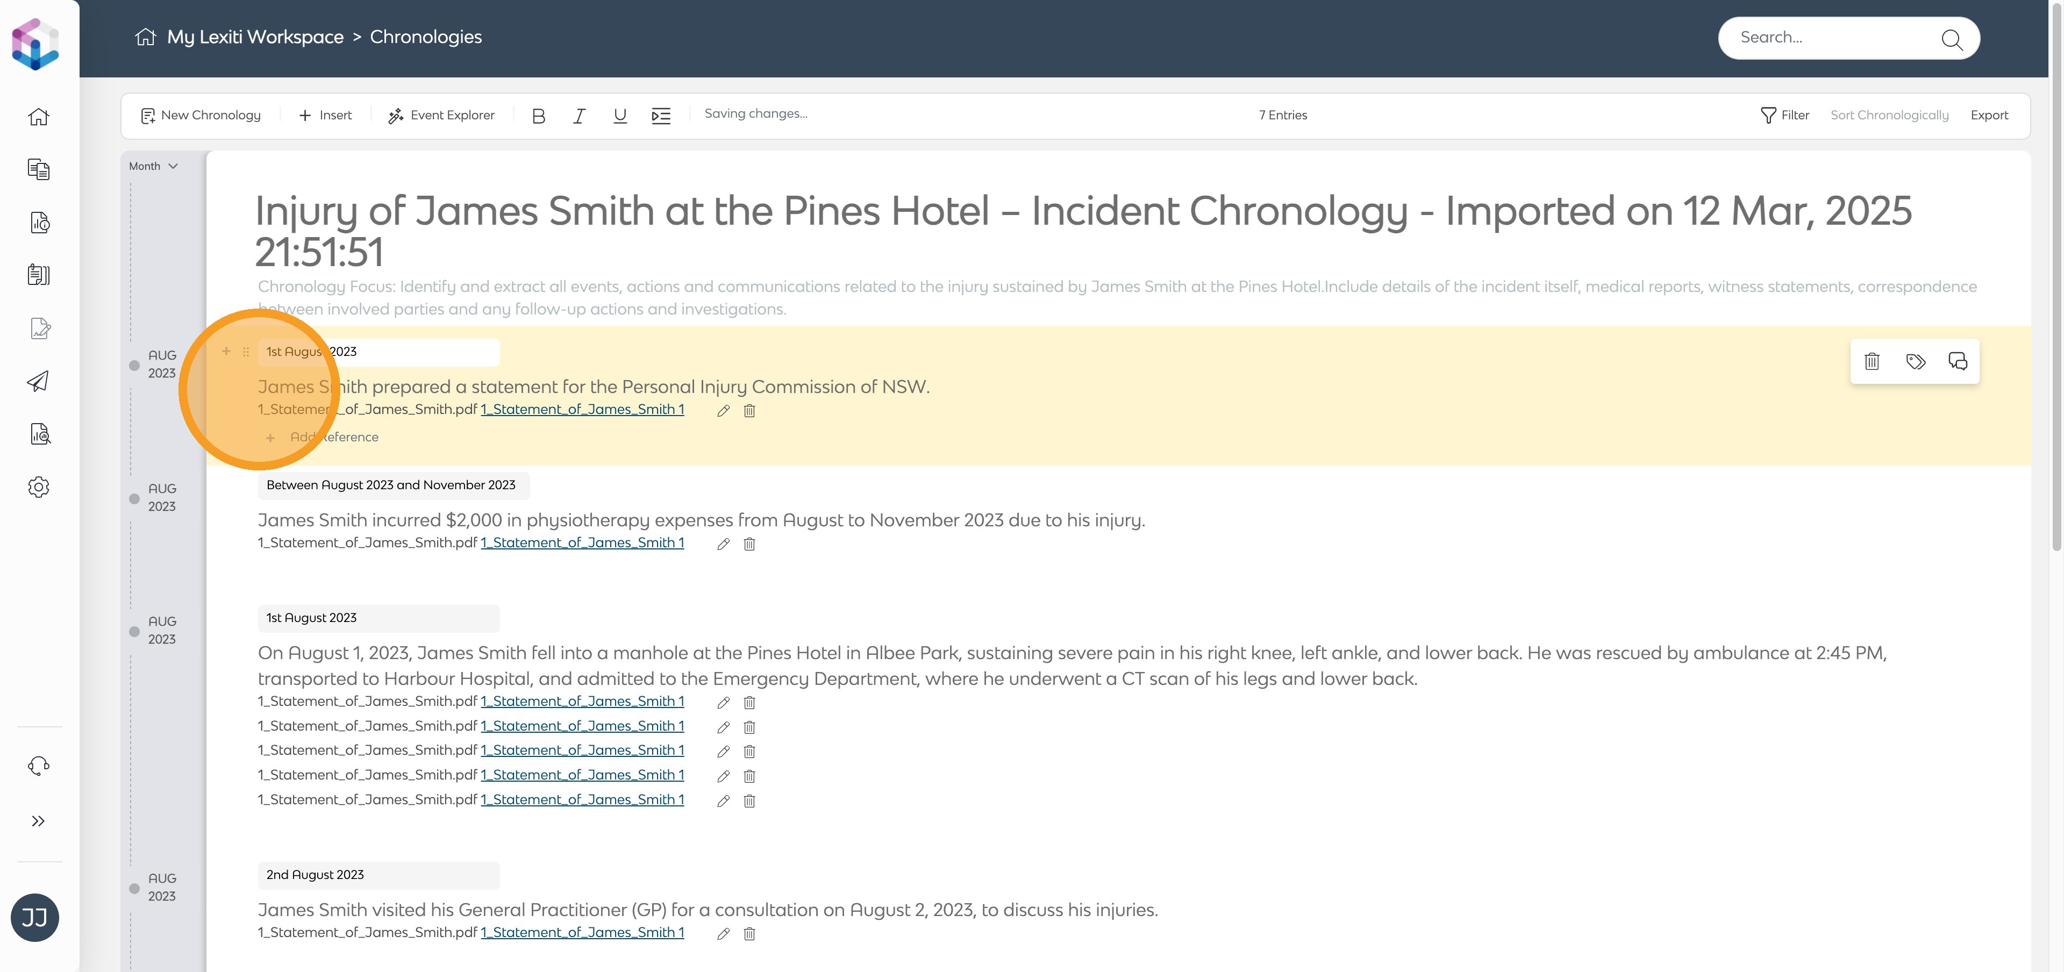Click the paper plane sidebar icon
The width and height of the screenshot is (2064, 972).
[x=39, y=381]
